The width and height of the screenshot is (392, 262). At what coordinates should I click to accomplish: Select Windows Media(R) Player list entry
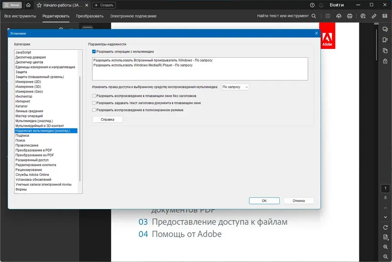tap(143, 65)
